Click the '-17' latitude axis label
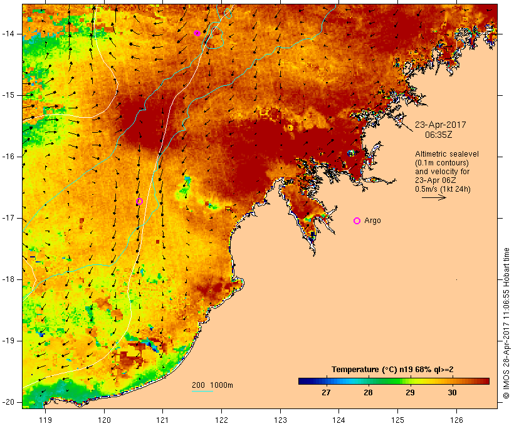514x426 pixels. click(x=8, y=218)
